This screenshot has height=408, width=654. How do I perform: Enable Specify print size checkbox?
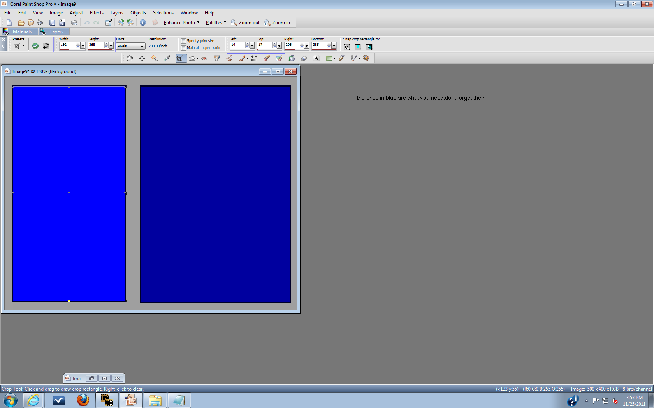click(183, 41)
